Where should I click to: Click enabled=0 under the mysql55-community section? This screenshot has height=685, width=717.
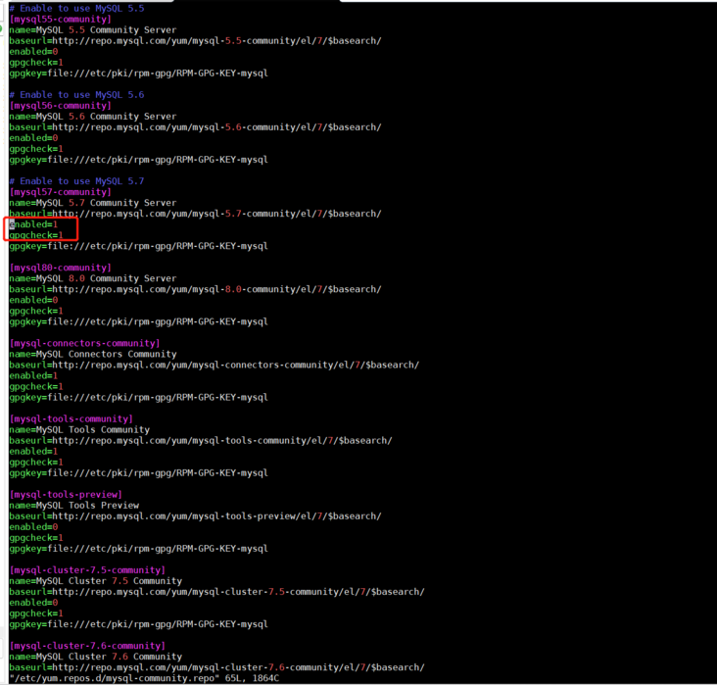(33, 52)
